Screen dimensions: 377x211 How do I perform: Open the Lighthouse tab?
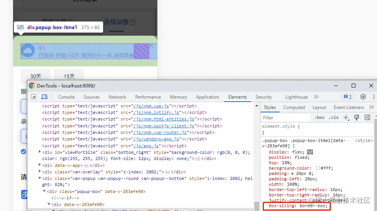297,97
